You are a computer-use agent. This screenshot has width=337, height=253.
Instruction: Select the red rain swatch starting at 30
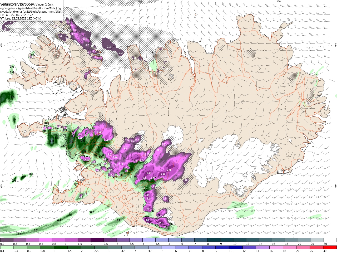click(330, 247)
